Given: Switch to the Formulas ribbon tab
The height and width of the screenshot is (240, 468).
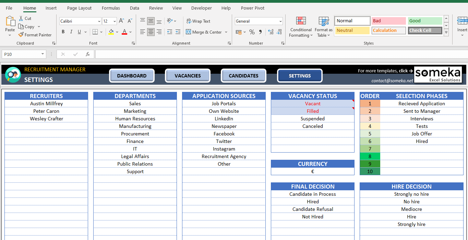Looking at the screenshot, I should 111,8.
